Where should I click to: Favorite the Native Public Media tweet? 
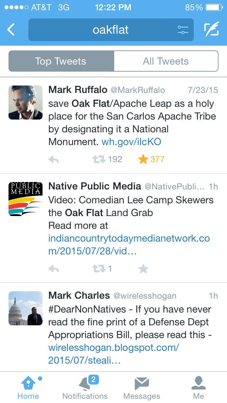click(x=143, y=269)
